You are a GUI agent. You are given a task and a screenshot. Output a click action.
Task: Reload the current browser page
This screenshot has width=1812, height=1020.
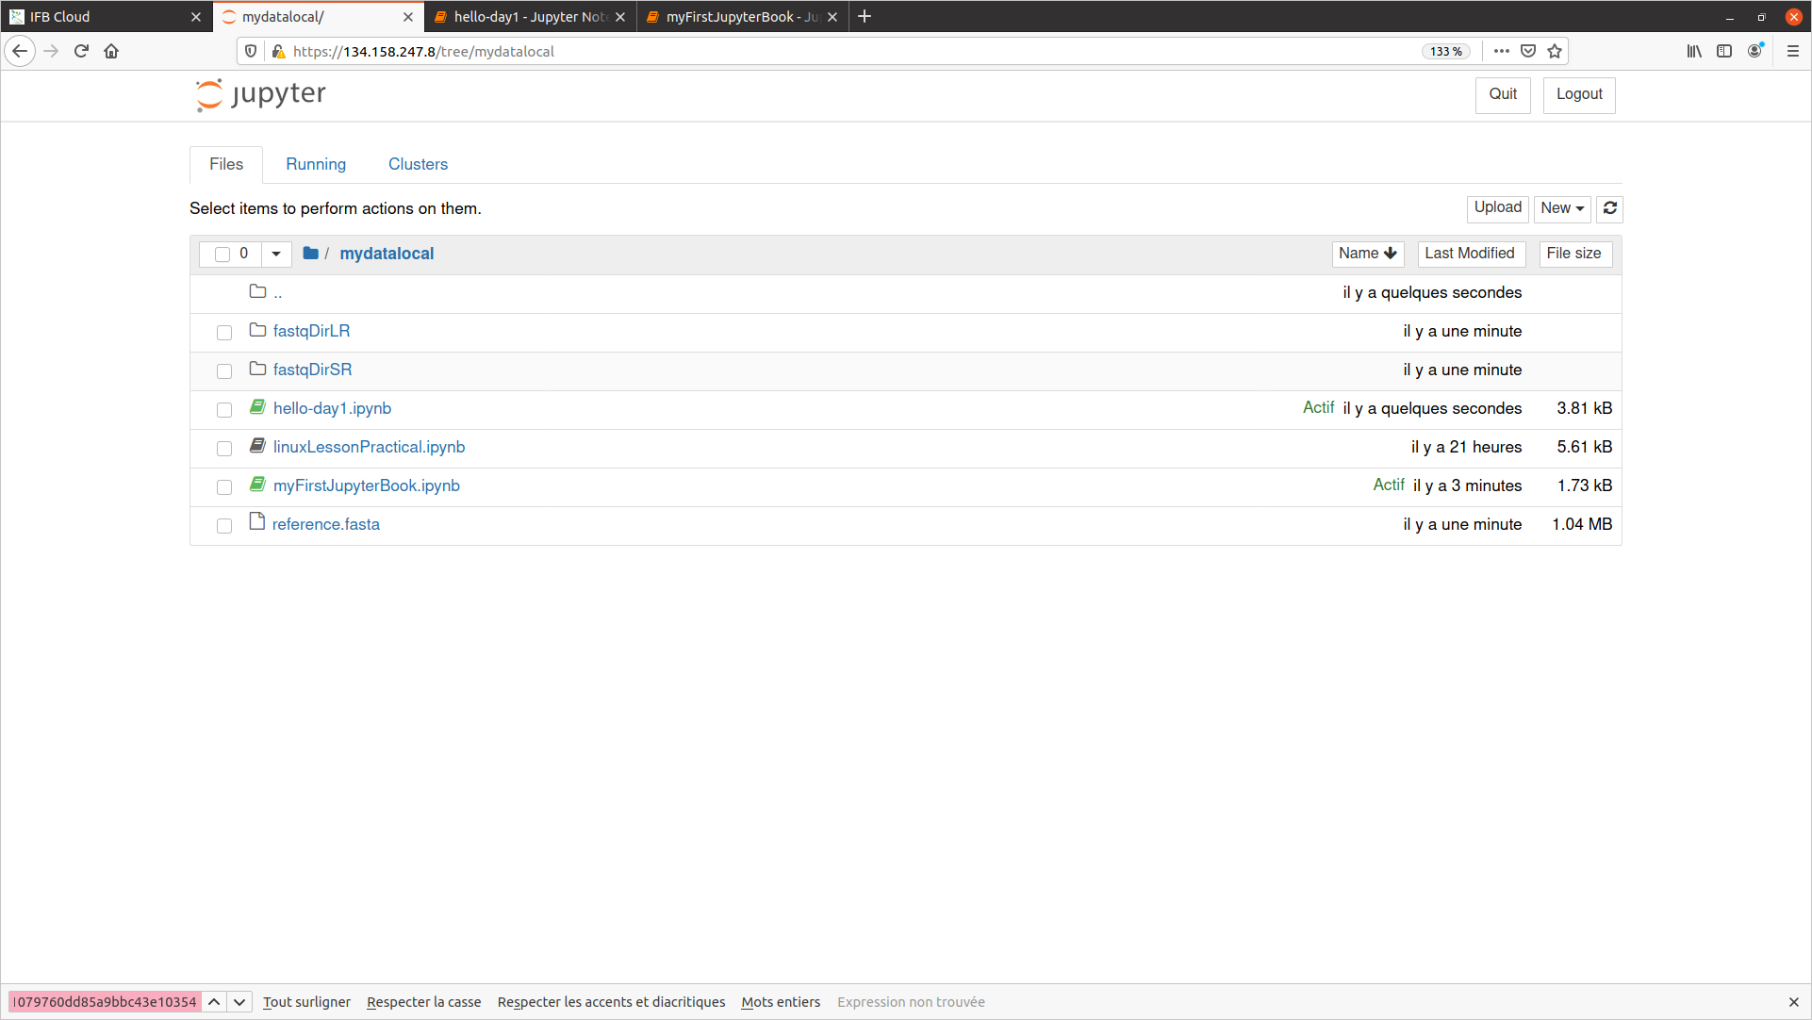tap(81, 51)
